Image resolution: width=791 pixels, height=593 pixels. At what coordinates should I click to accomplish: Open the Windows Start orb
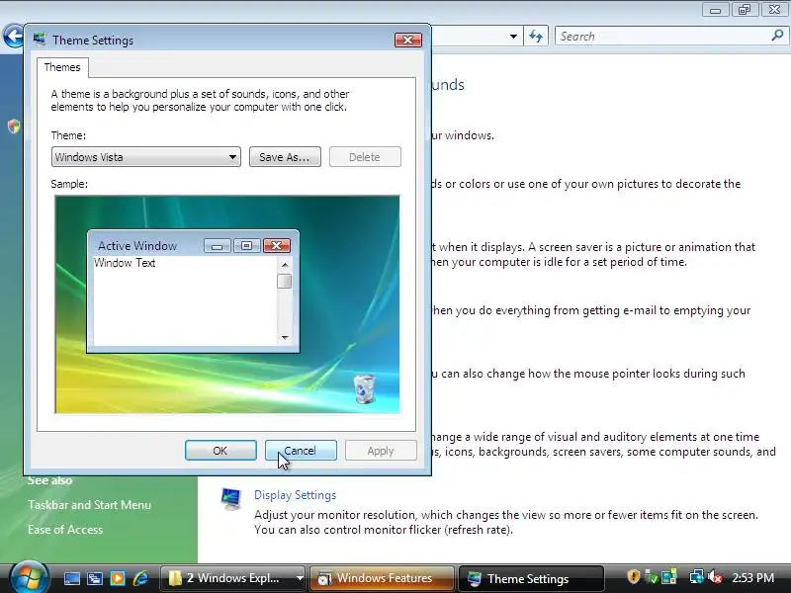pos(29,577)
